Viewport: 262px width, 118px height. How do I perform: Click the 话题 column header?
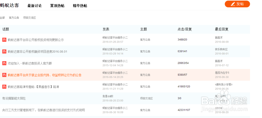pos(6,29)
